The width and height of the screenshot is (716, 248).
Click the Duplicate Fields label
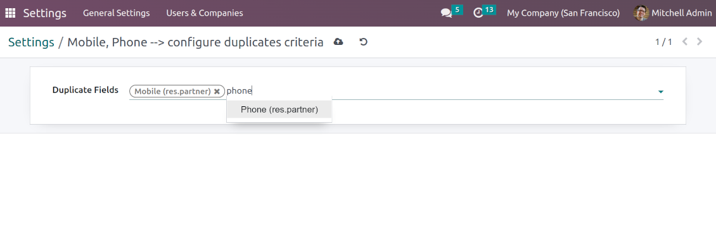click(86, 90)
